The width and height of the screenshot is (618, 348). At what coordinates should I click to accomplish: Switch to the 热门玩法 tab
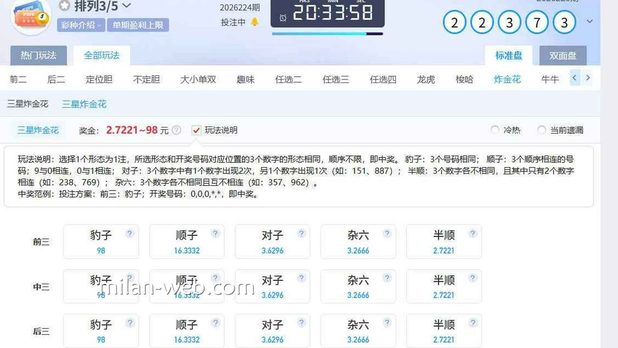point(39,55)
